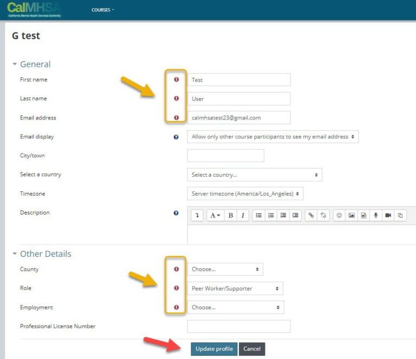Click the City/town input field
The width and height of the screenshot is (416, 359).
pos(225,155)
